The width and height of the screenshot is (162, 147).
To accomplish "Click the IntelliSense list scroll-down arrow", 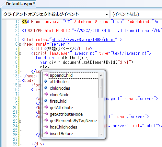I will [x=101, y=134].
